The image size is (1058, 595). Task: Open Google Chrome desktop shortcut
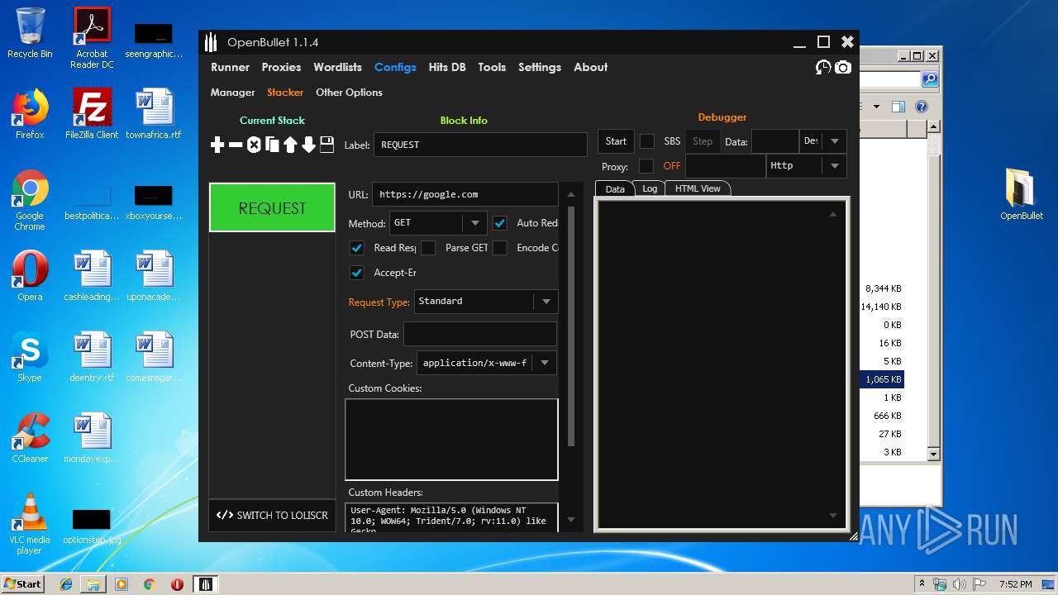coord(30,200)
